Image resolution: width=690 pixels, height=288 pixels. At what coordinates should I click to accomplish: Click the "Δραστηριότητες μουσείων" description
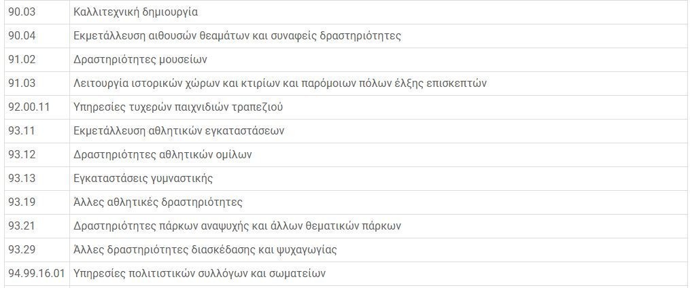140,59
